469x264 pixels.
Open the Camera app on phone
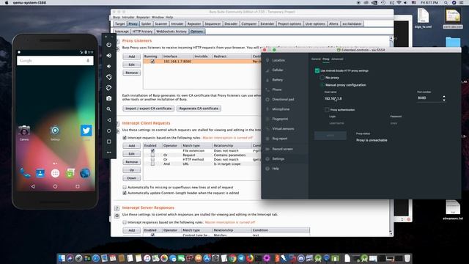(24, 132)
